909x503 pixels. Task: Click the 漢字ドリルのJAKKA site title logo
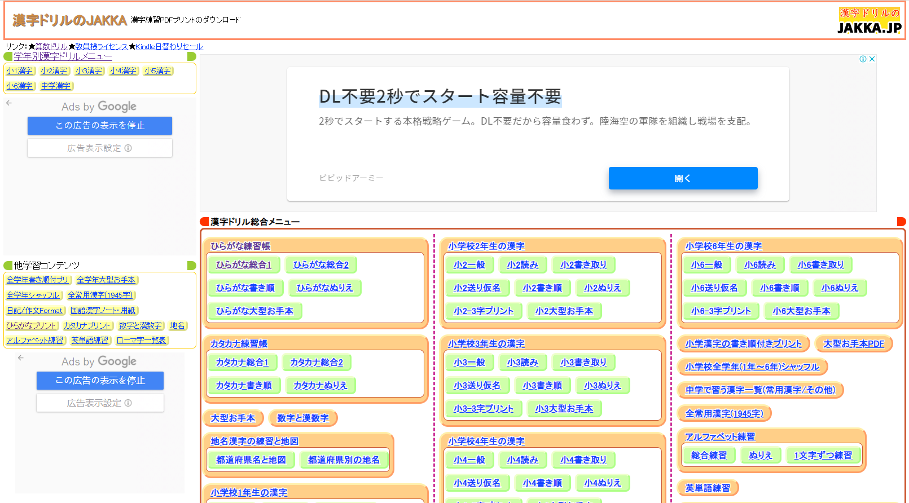pyautogui.click(x=70, y=21)
